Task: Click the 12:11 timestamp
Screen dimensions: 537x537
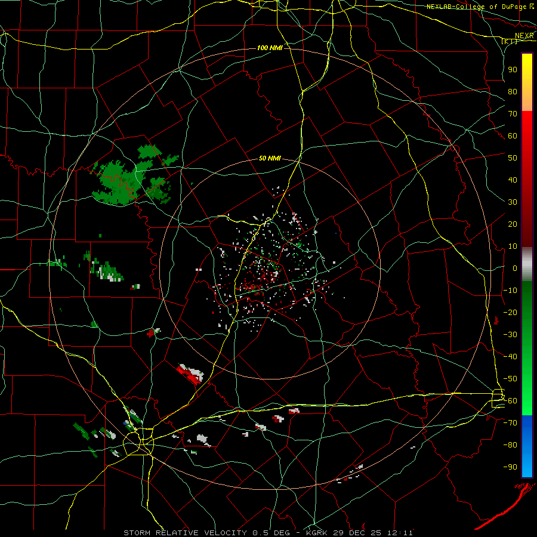Action: tap(400, 533)
